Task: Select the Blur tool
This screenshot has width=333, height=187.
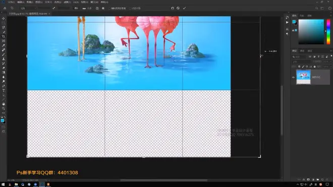Action: point(4,77)
